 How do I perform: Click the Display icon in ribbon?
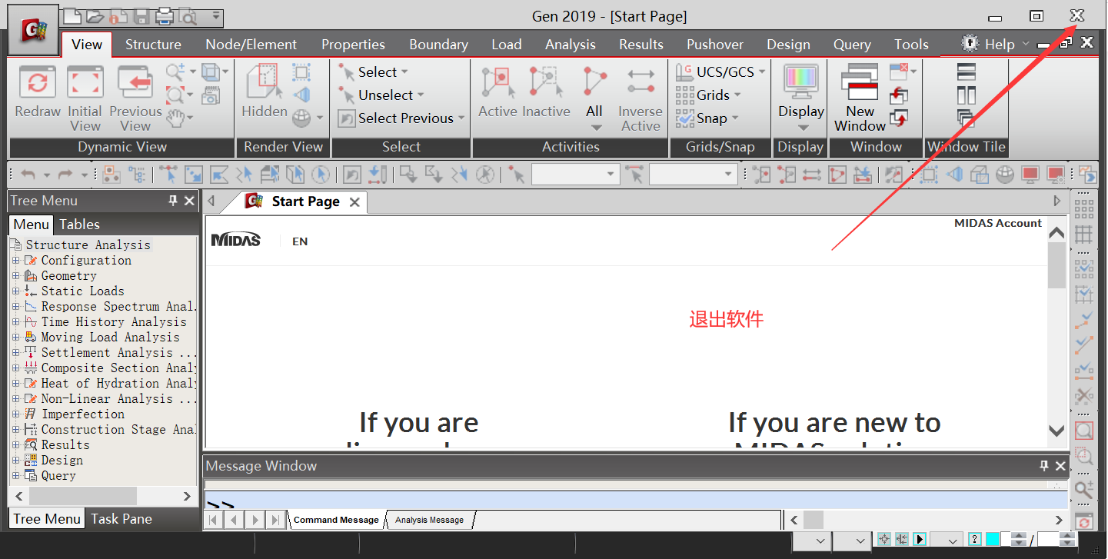click(x=801, y=82)
